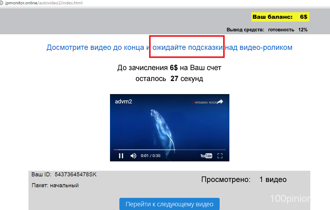Click the video progress bar
The image size is (330, 210).
[170, 150]
